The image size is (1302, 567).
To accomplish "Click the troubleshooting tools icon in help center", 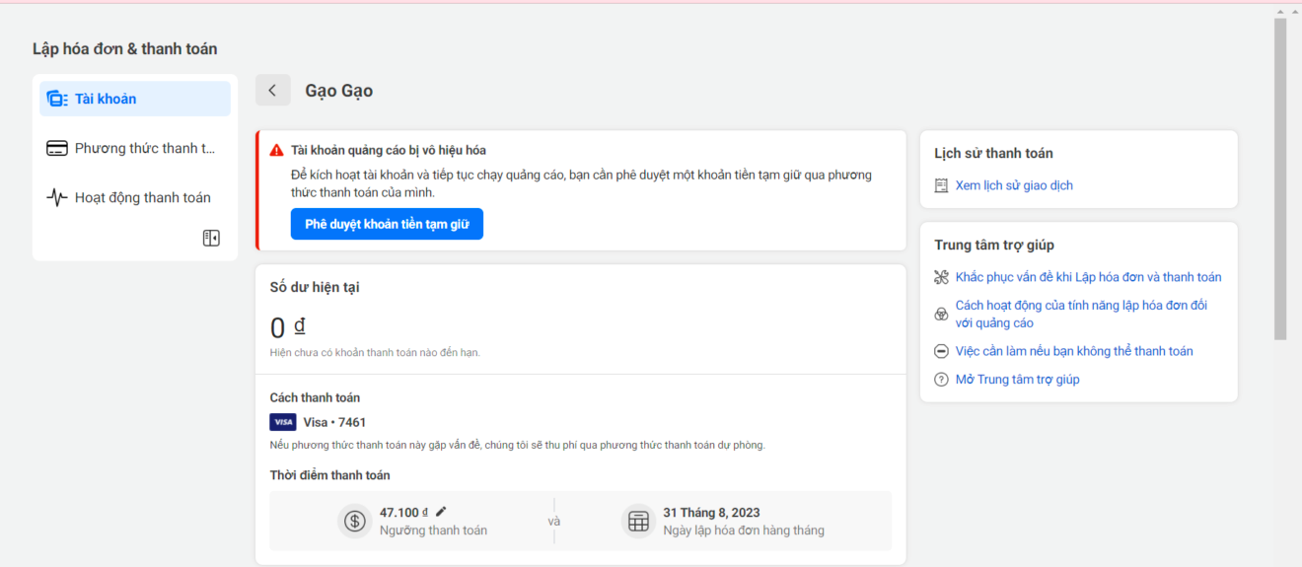I will (x=941, y=277).
